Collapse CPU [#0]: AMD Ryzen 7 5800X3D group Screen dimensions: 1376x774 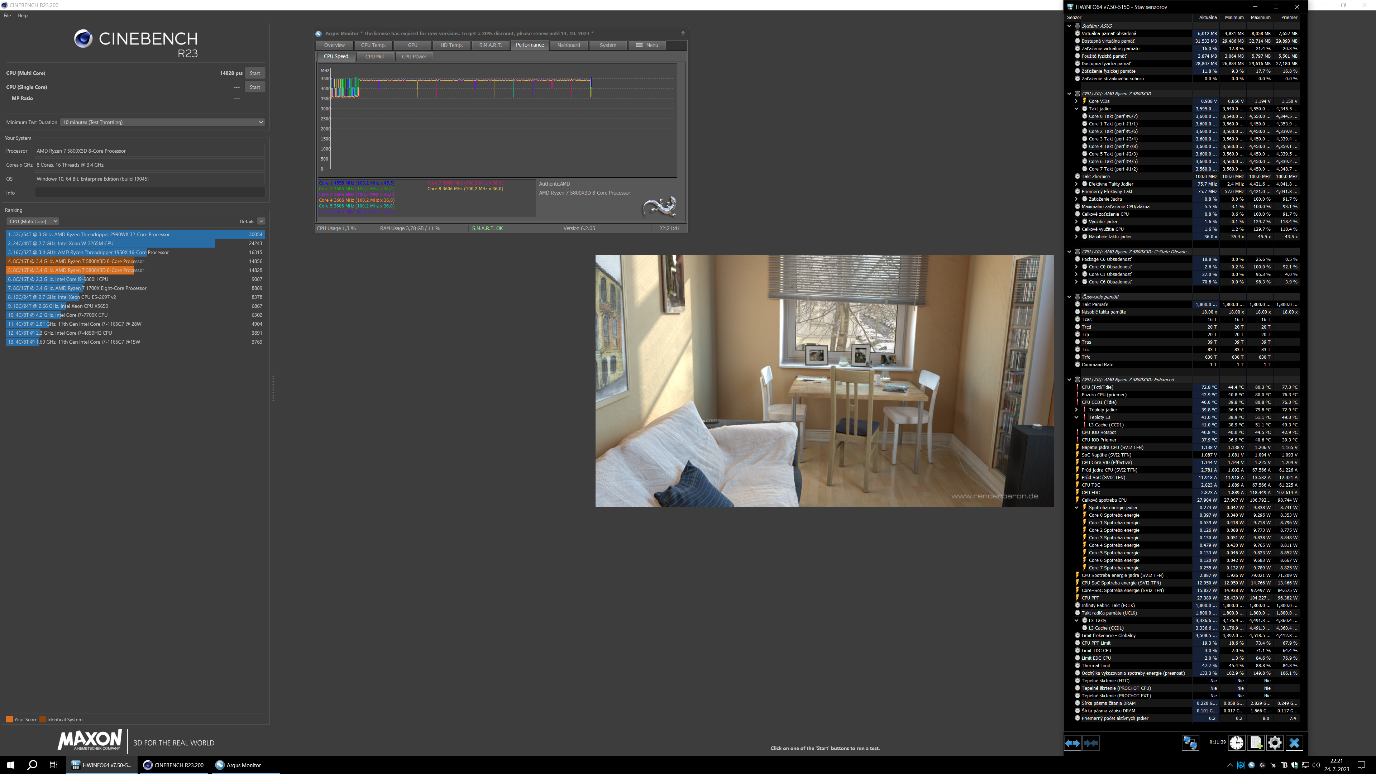point(1069,94)
